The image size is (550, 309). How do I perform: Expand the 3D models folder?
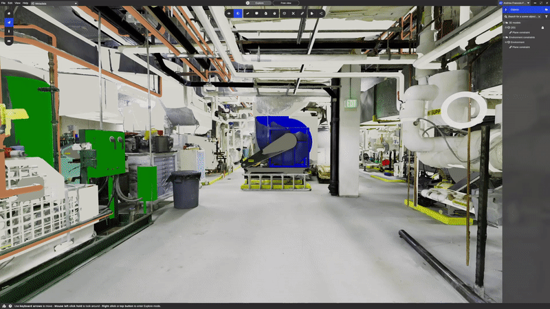click(505, 23)
